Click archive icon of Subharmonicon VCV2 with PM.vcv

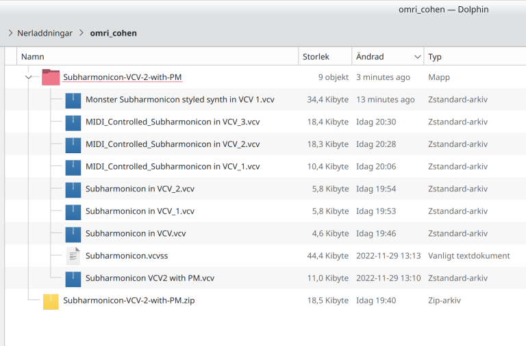coord(73,279)
